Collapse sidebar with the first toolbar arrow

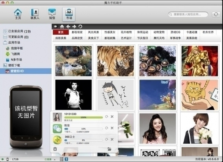[x=55, y=27]
